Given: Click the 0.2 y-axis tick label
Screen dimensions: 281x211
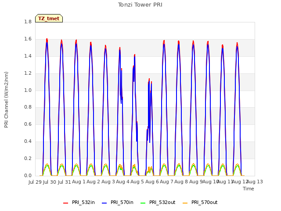Looking at the screenshot, I should point(28,158).
